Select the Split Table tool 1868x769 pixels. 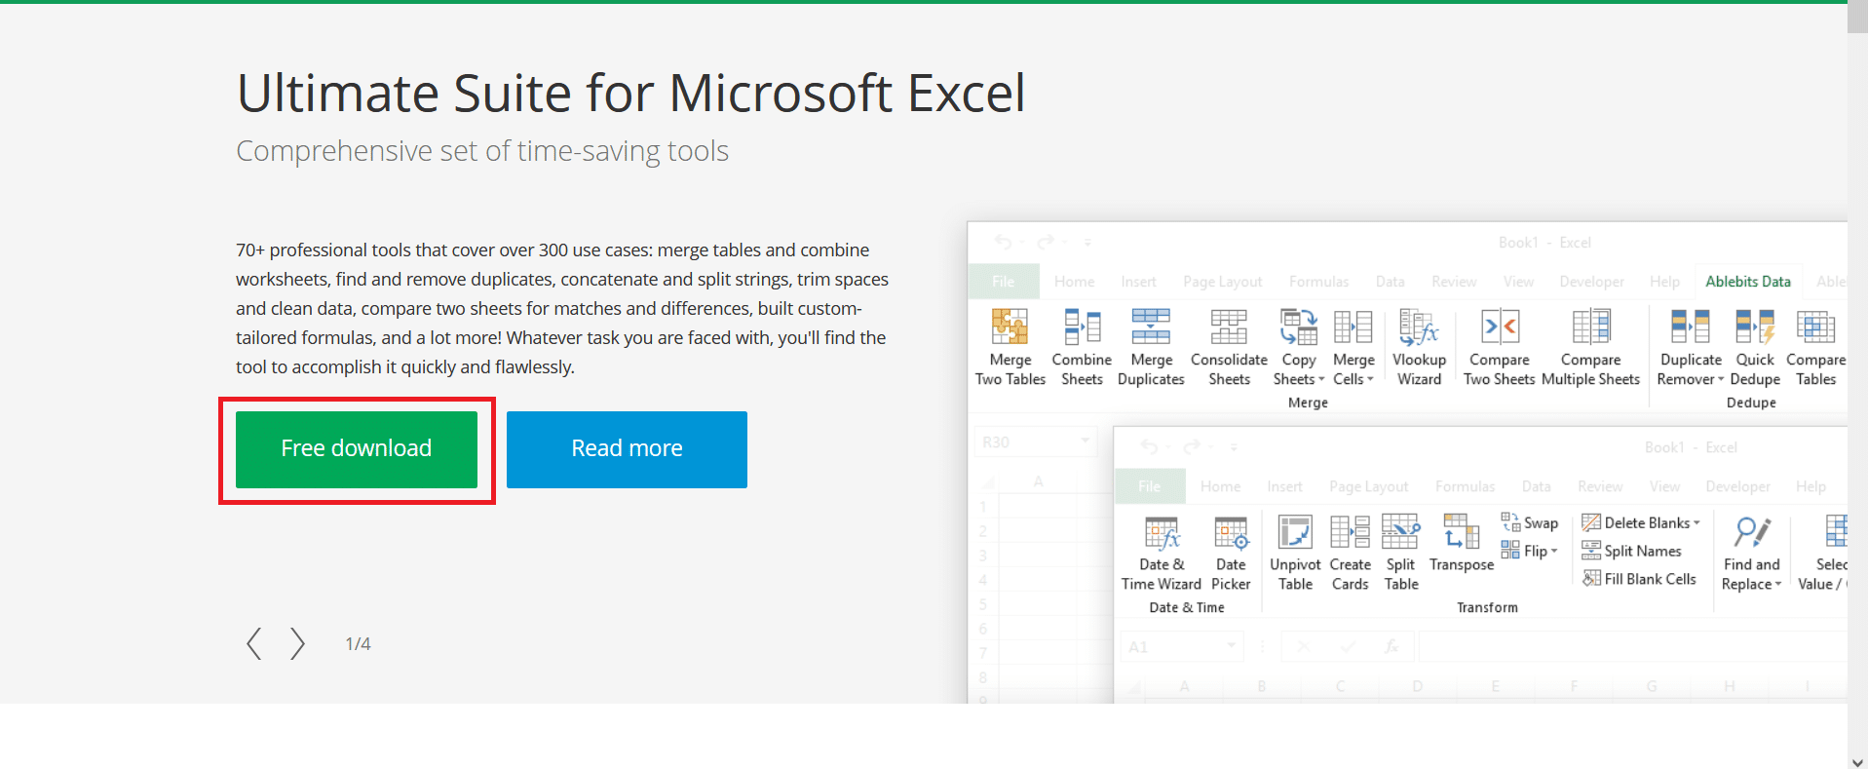click(1401, 553)
